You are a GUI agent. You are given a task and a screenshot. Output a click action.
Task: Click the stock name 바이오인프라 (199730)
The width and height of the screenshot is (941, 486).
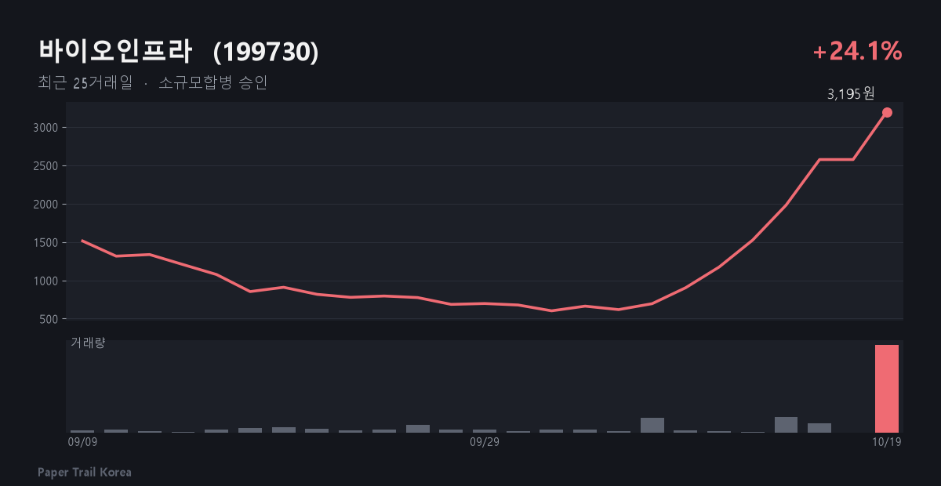[179, 52]
